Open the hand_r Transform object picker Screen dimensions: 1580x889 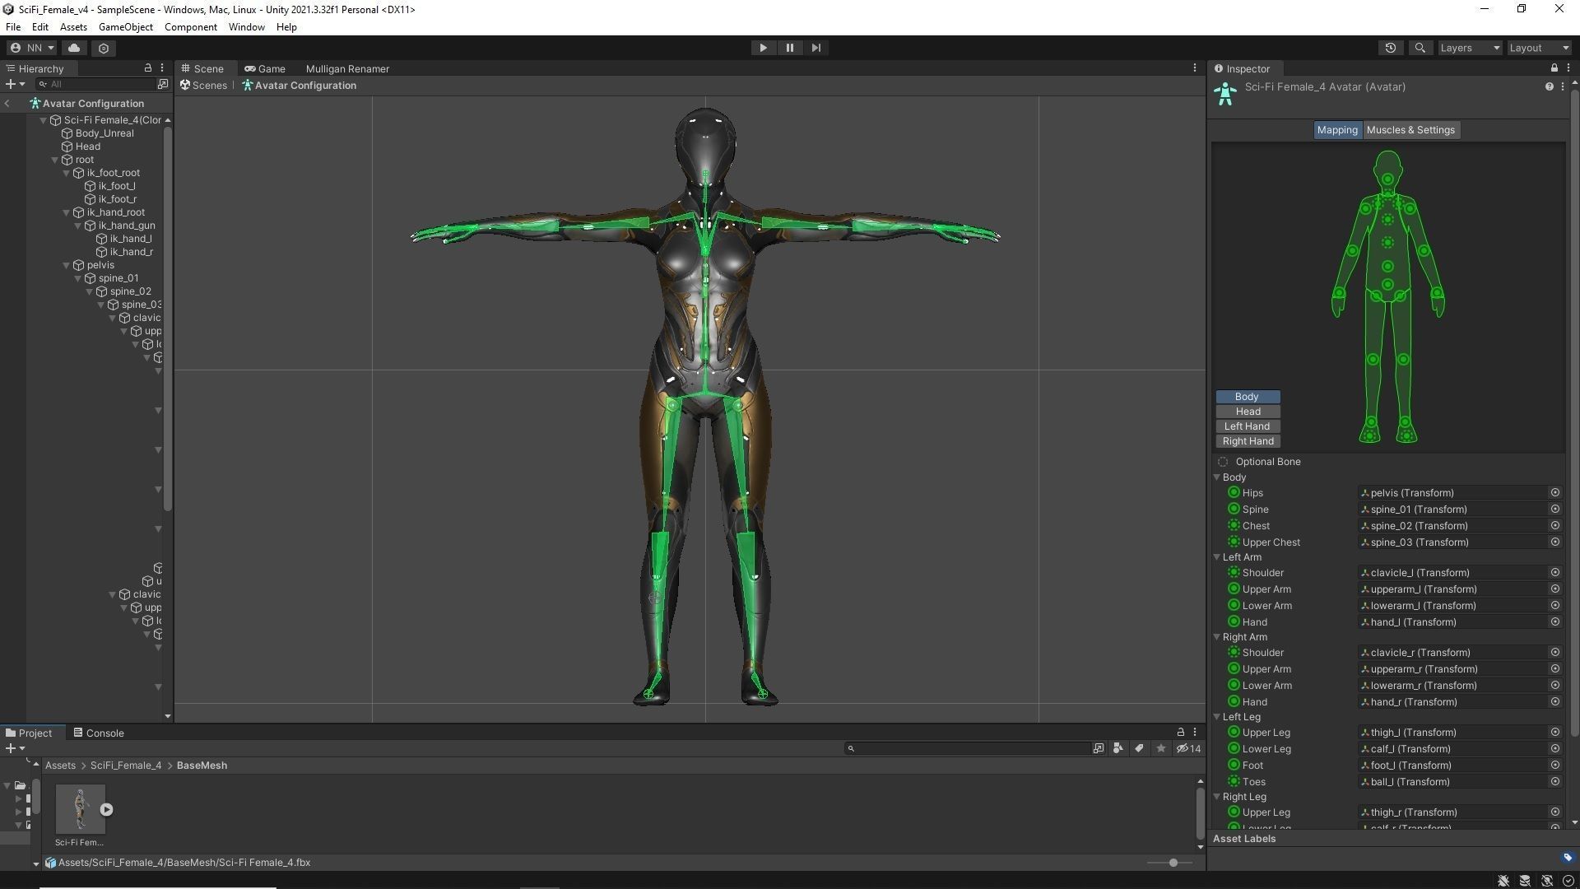[x=1554, y=702]
